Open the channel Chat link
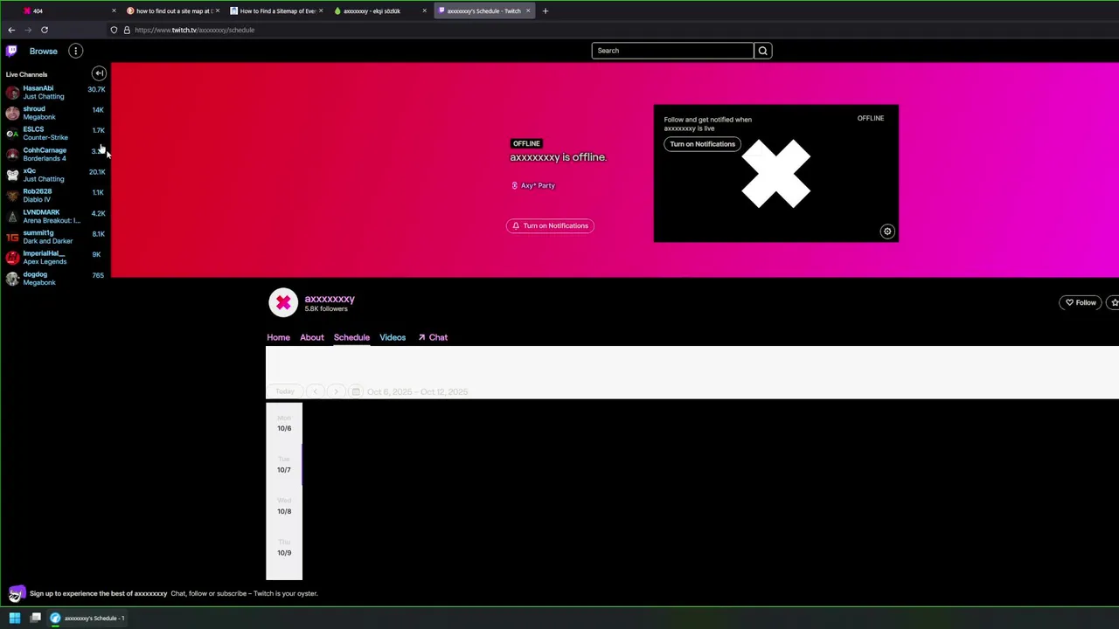 pyautogui.click(x=433, y=337)
